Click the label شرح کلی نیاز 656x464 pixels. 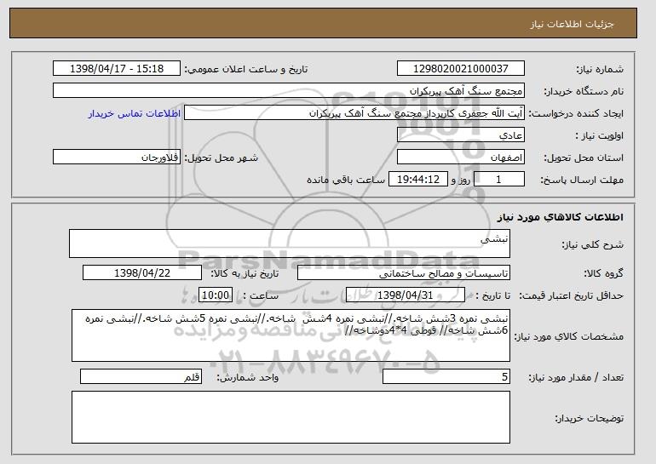[592, 244]
